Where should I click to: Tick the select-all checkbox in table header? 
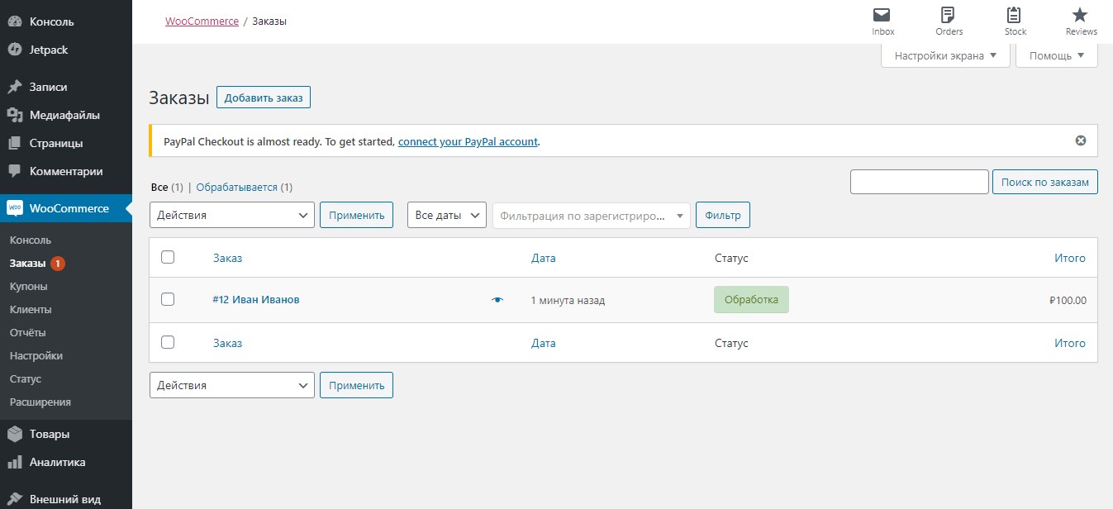click(x=168, y=257)
